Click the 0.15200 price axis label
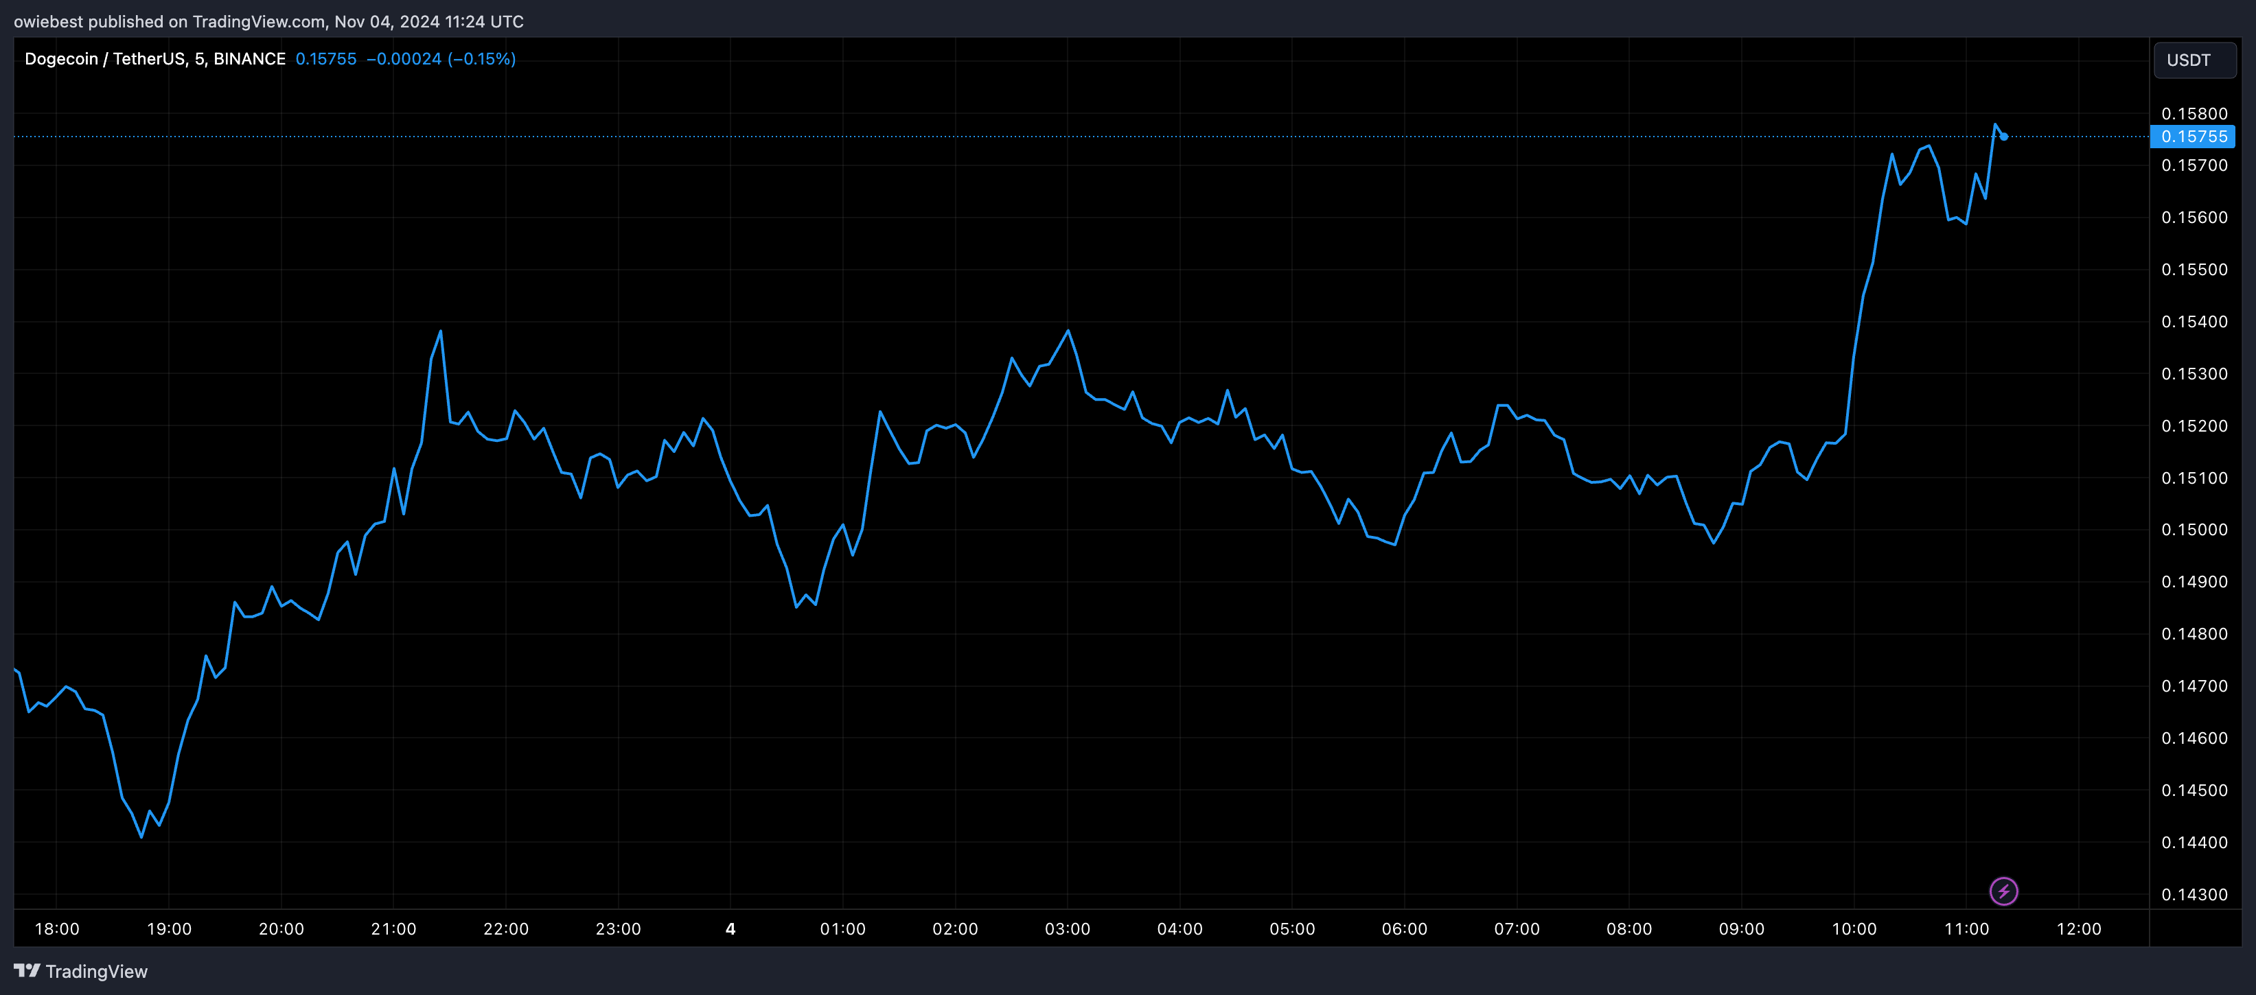The image size is (2256, 995). pyautogui.click(x=2194, y=426)
